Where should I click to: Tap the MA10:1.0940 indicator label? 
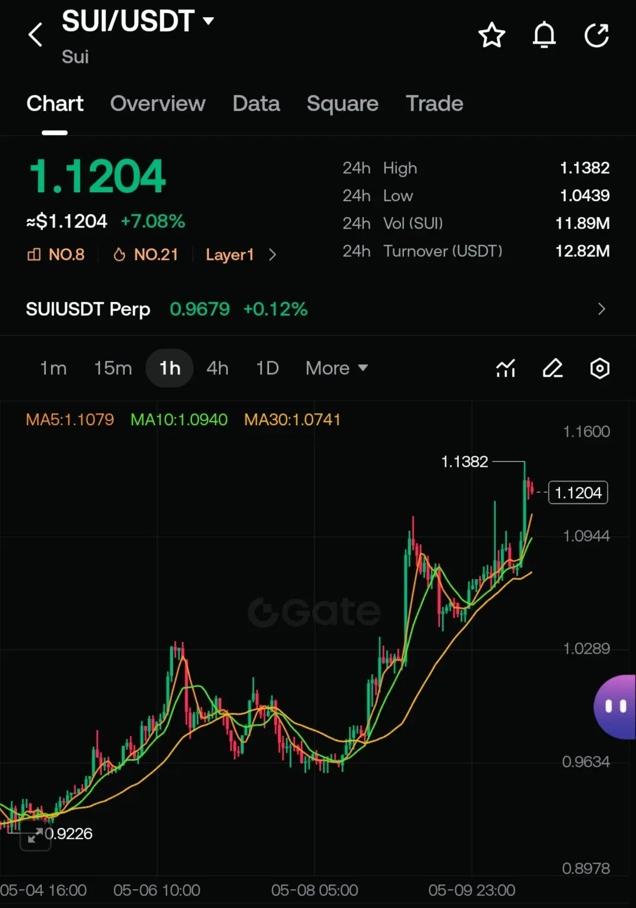pos(179,420)
